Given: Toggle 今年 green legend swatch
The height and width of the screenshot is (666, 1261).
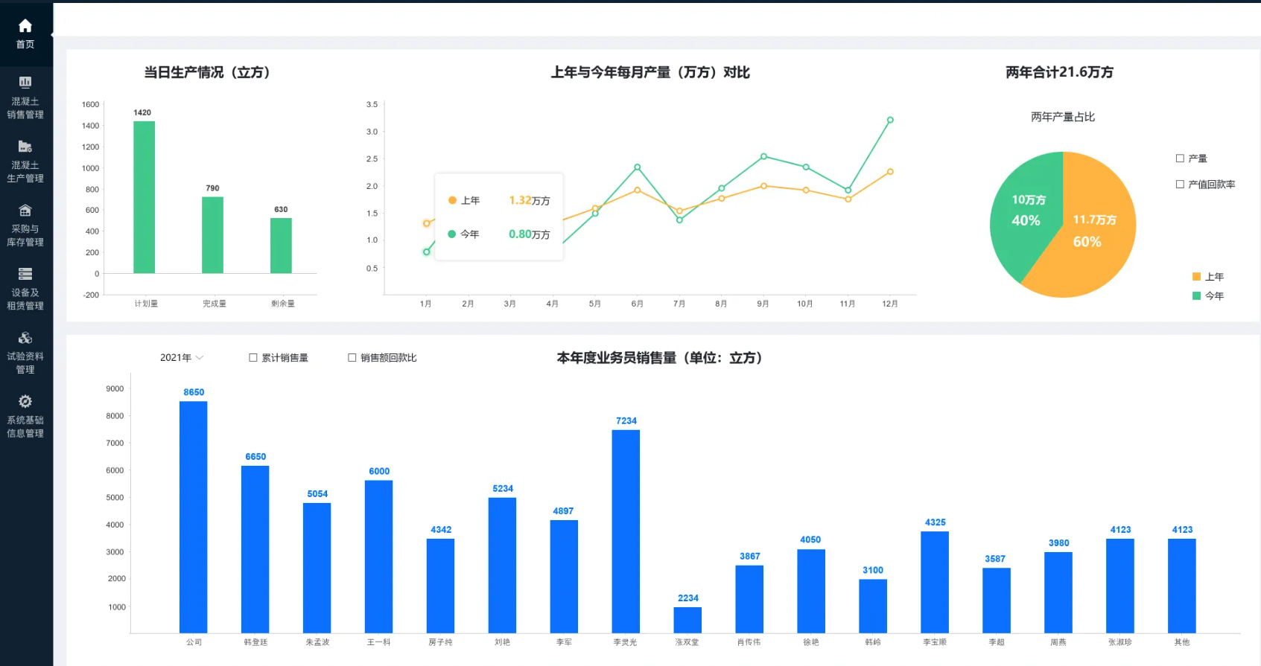Looking at the screenshot, I should click(1196, 296).
